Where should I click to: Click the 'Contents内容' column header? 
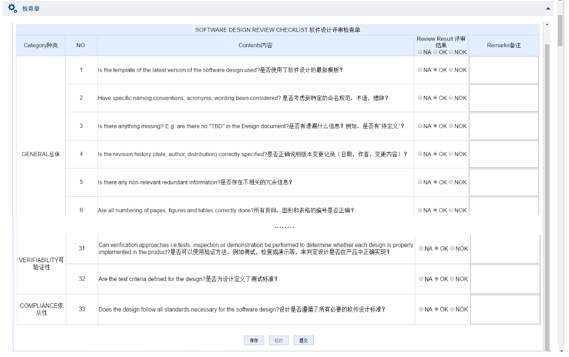click(x=255, y=45)
